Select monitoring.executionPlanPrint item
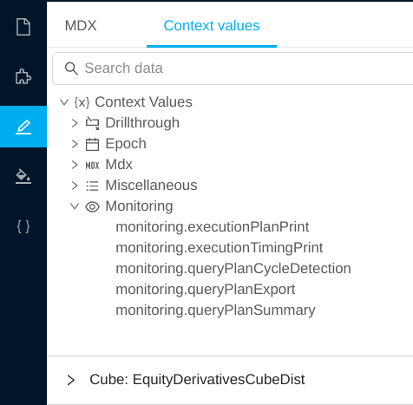Image resolution: width=413 pixels, height=405 pixels. [x=213, y=227]
